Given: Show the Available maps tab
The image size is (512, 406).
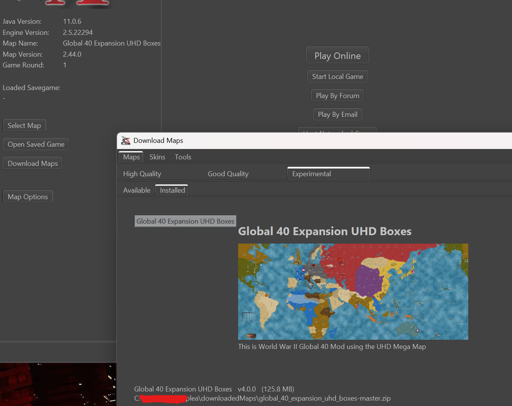Looking at the screenshot, I should (x=137, y=190).
